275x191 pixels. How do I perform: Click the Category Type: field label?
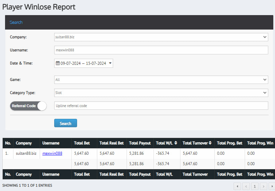[23, 93]
